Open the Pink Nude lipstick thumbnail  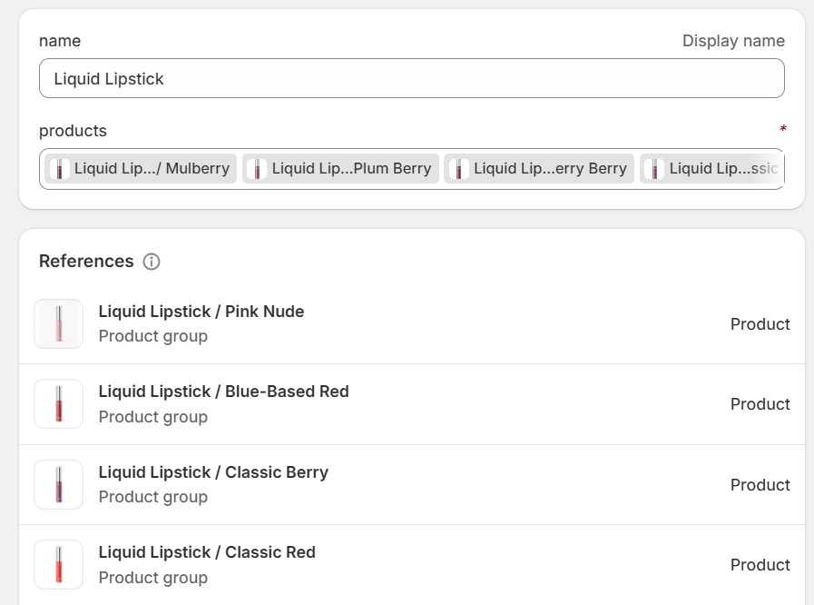(x=59, y=323)
